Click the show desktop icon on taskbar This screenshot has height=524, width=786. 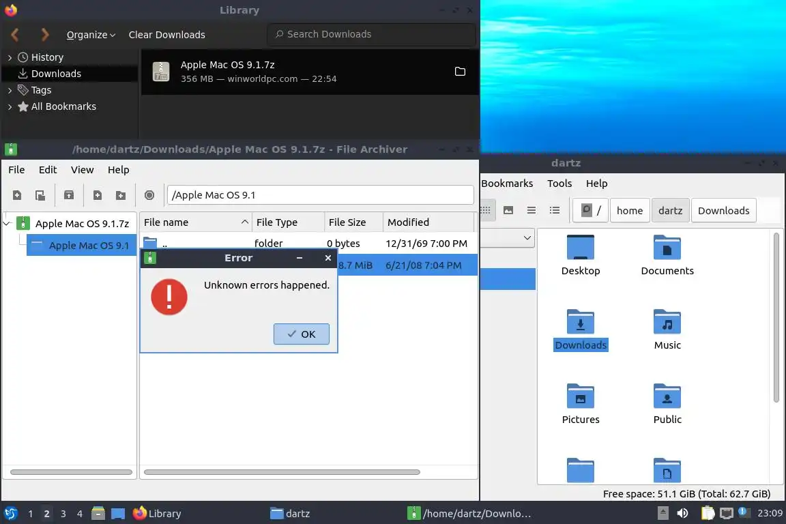(118, 514)
